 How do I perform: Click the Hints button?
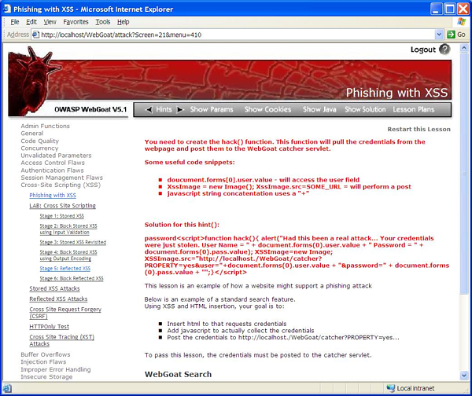click(164, 109)
